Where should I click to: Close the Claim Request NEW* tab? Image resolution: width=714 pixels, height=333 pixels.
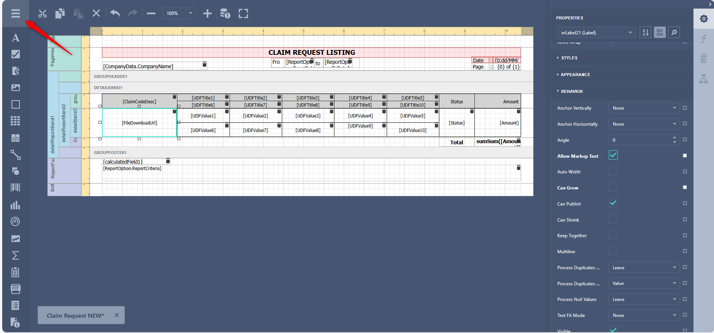117,315
